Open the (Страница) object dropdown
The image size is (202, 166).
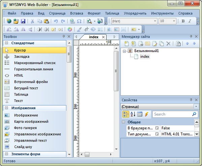(x=159, y=107)
